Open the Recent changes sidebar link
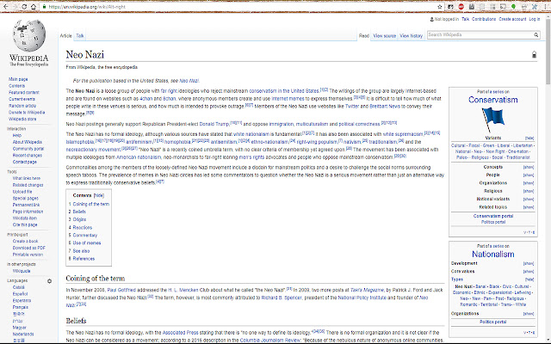This screenshot has height=344, width=551. 27,156
